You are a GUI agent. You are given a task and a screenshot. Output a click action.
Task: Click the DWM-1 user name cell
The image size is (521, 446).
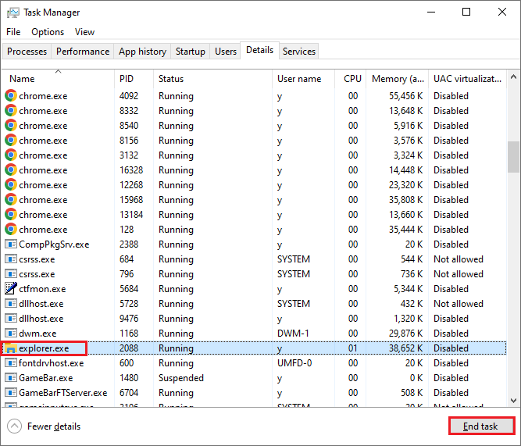point(293,333)
